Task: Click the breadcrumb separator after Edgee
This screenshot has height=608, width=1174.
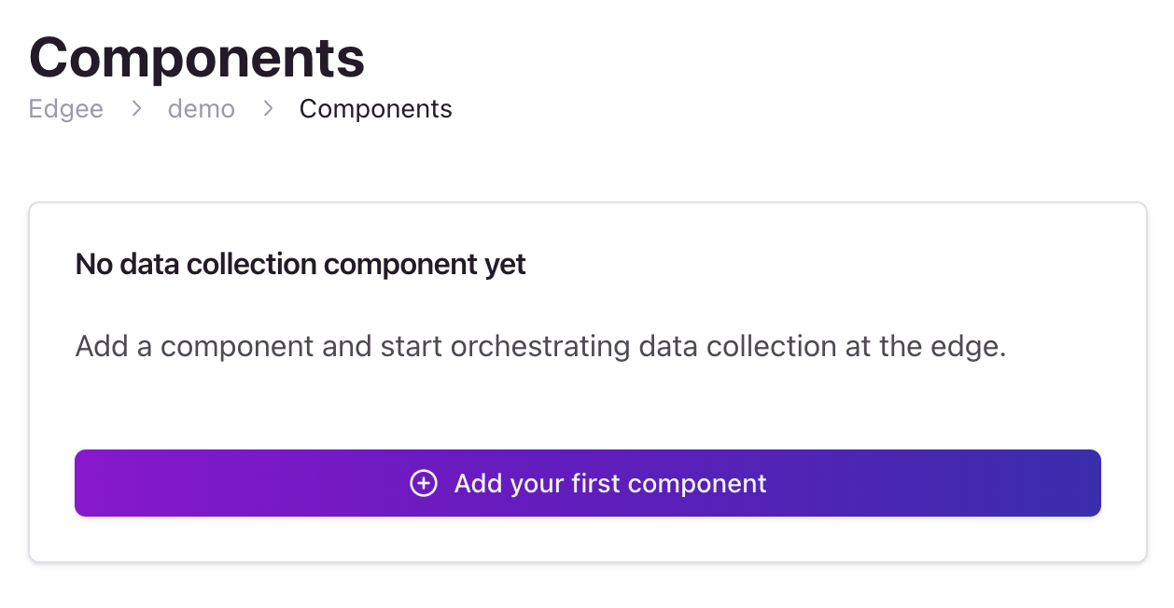Action: [x=136, y=108]
